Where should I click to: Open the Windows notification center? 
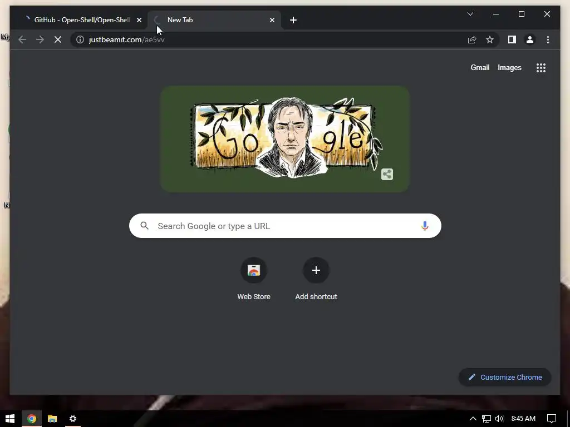[552, 419]
